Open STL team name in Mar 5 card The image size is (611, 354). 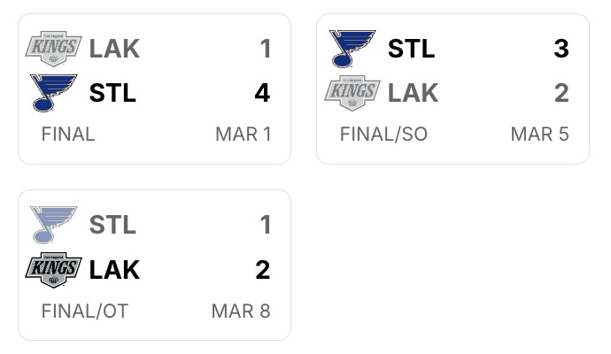point(411,49)
